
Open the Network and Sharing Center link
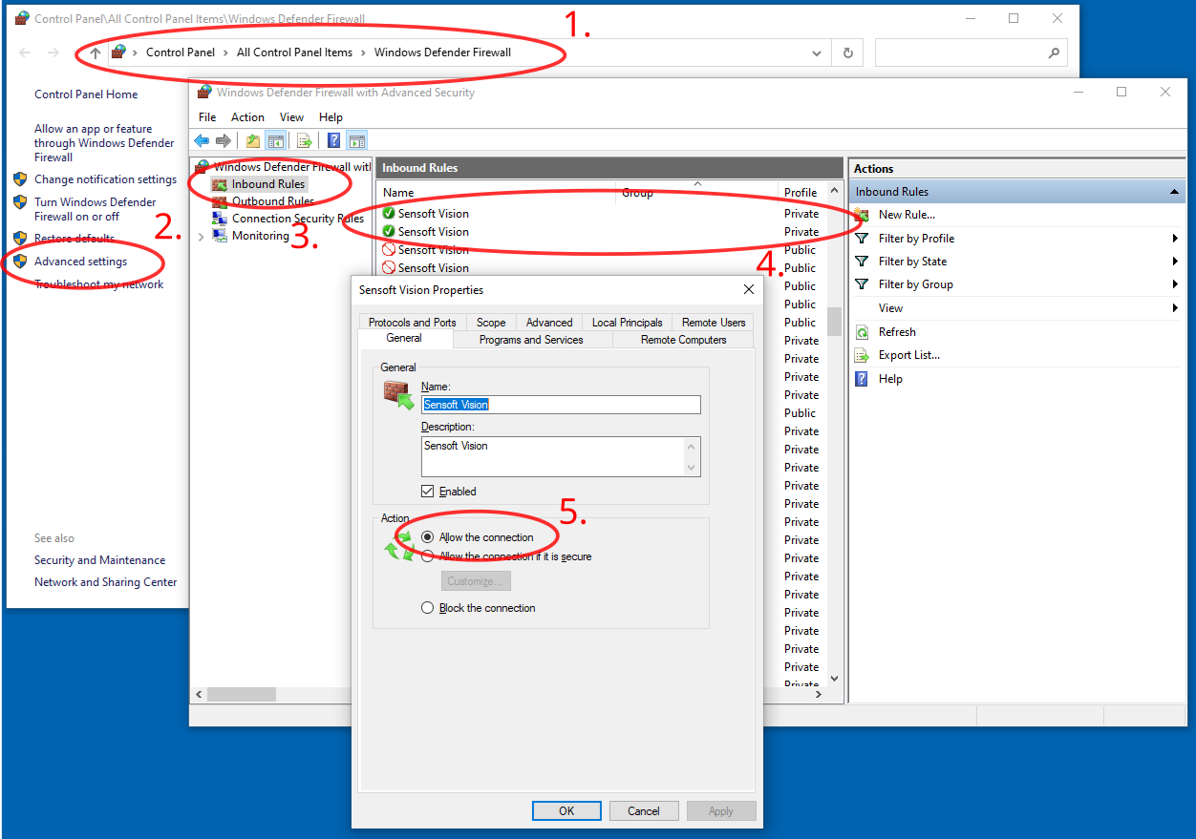point(105,582)
